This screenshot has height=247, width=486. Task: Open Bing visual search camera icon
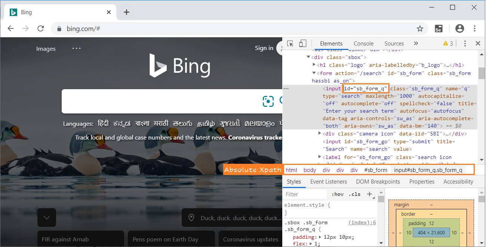point(268,101)
